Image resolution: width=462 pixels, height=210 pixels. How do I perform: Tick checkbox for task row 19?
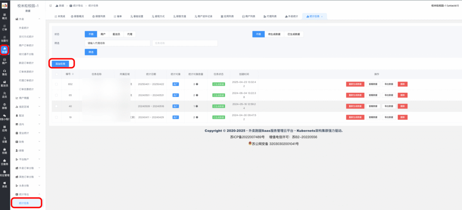point(56,117)
